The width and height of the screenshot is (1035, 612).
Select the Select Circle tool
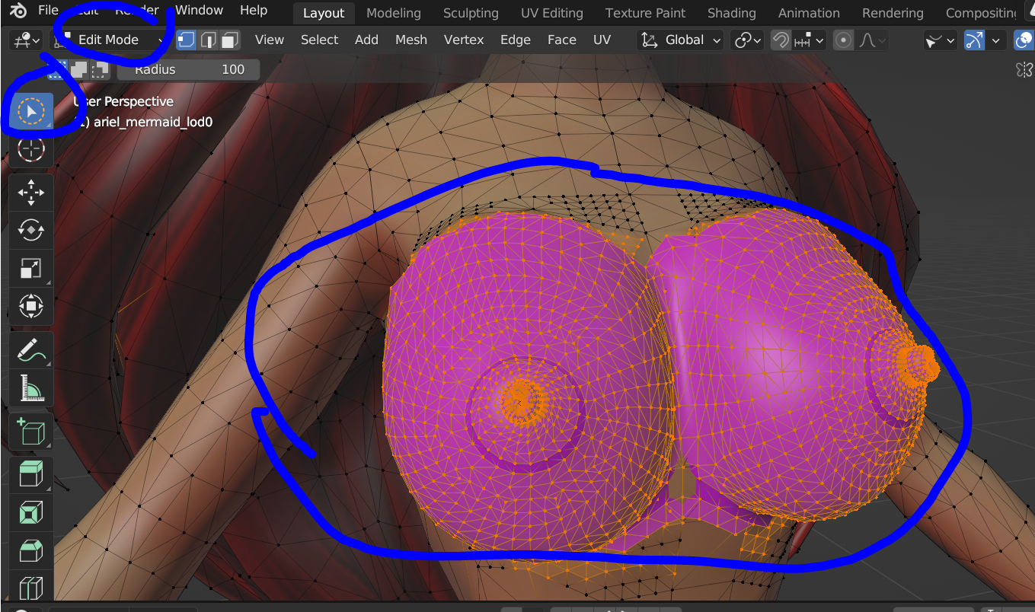(x=31, y=113)
